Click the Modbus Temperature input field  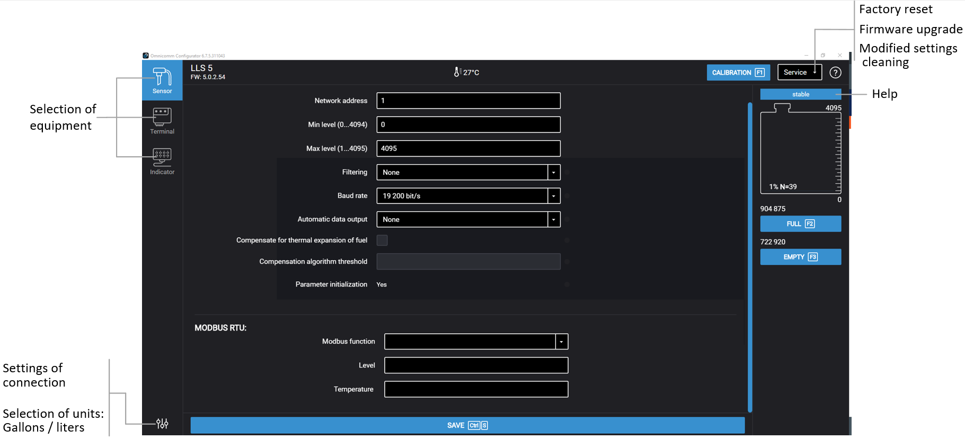coord(476,389)
